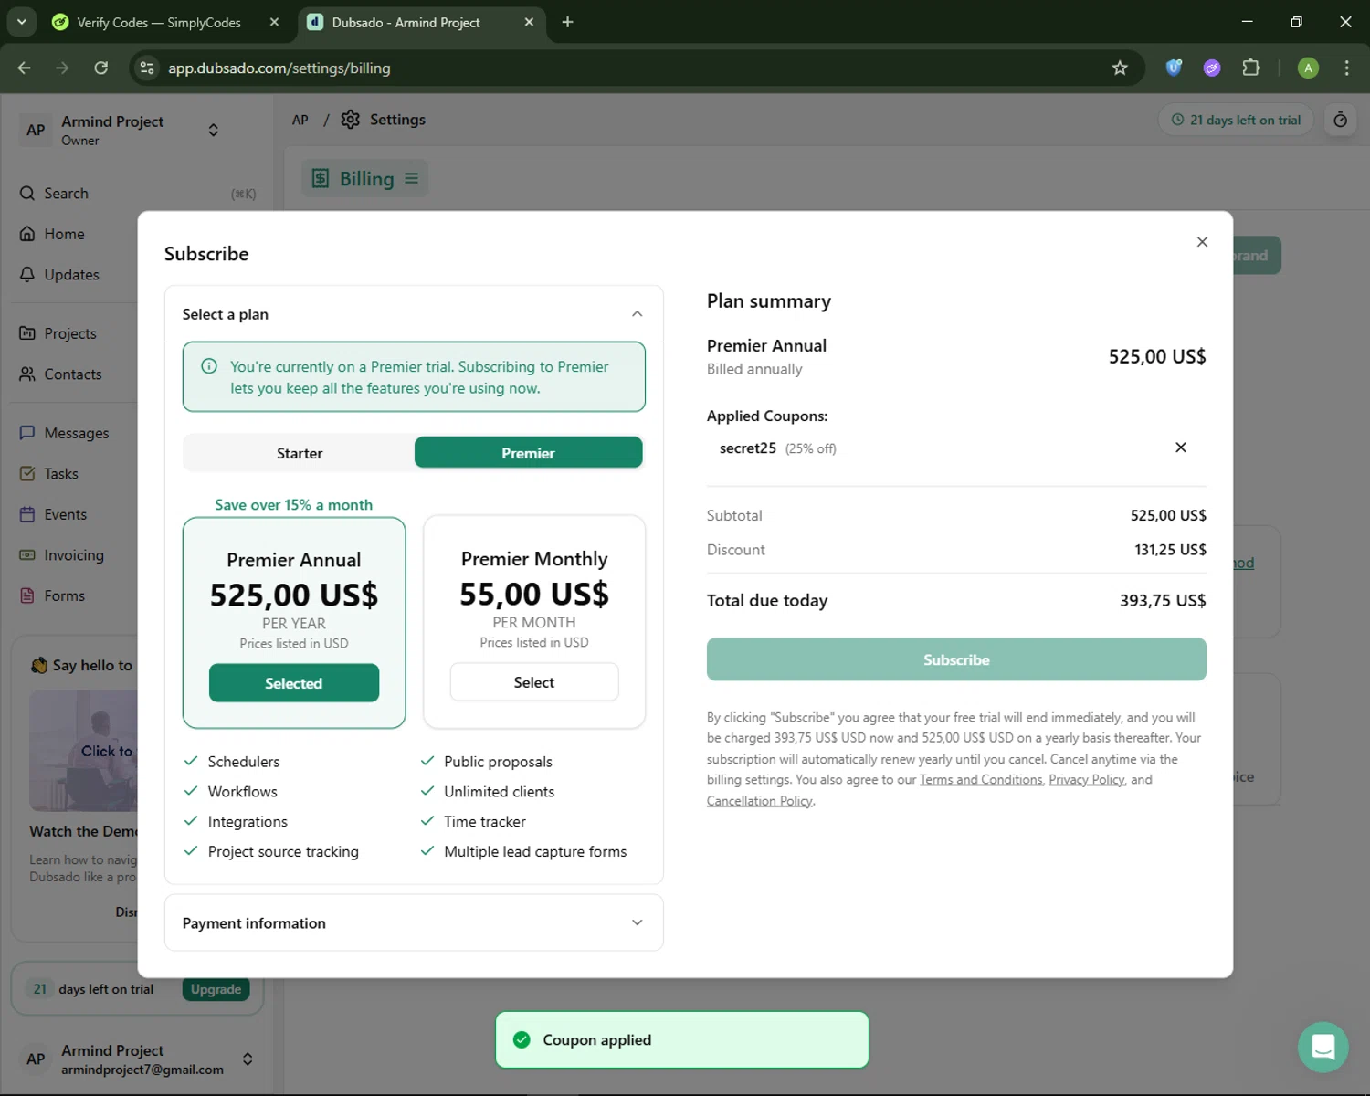Open the Terms and Conditions link

[981, 780]
